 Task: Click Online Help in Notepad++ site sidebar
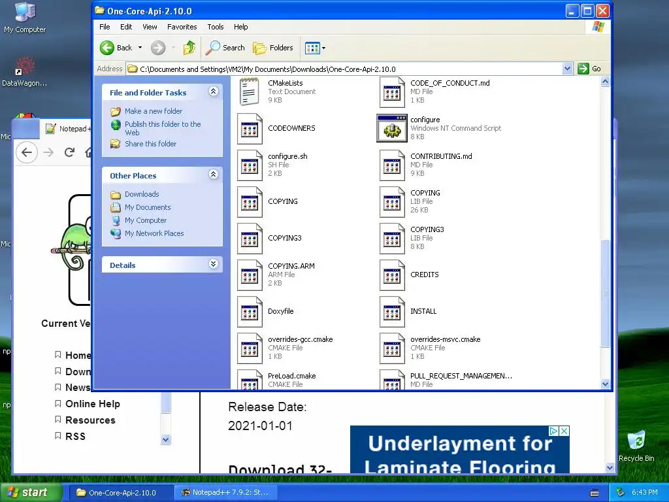point(93,404)
